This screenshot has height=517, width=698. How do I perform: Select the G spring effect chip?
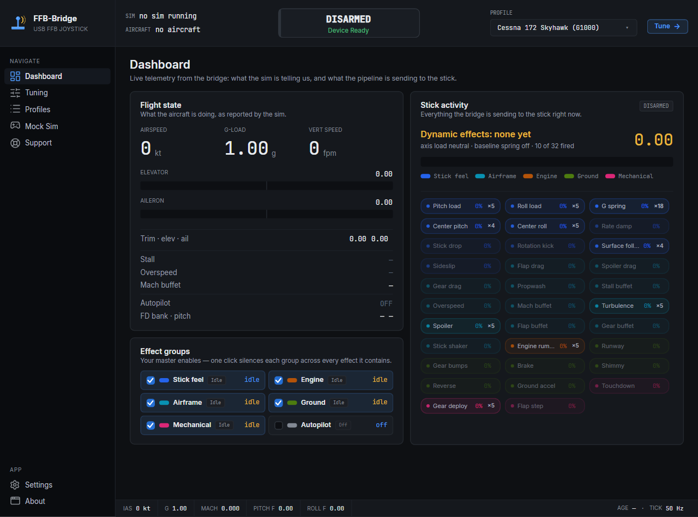(629, 206)
